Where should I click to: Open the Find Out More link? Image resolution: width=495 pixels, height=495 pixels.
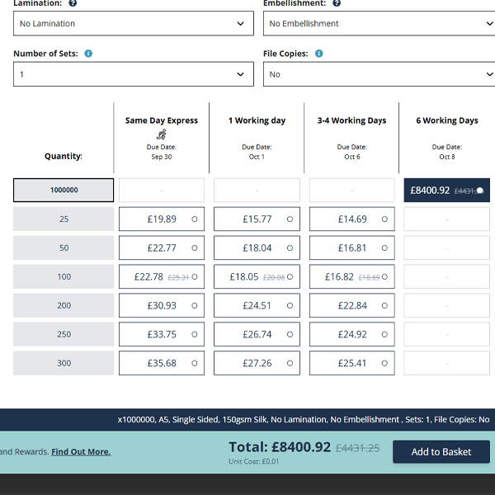(x=81, y=452)
